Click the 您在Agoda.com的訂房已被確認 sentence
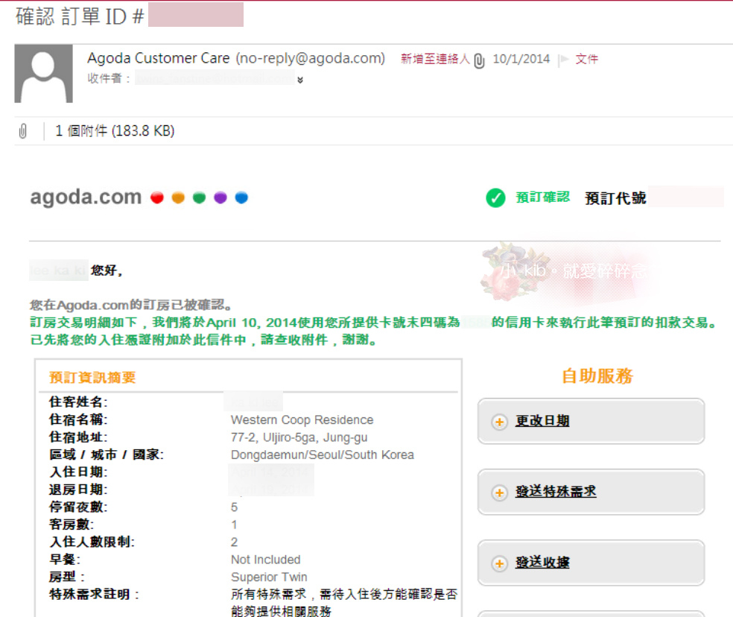The image size is (733, 617). 131,305
